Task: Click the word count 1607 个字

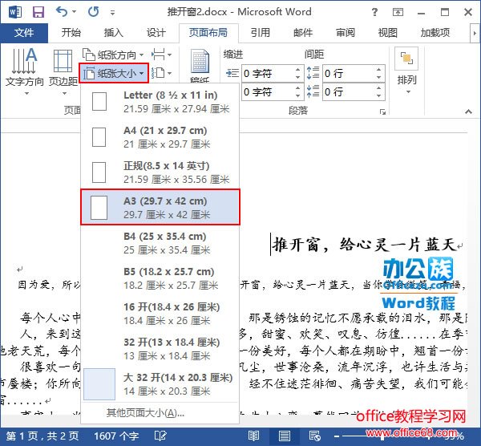Action: (116, 436)
